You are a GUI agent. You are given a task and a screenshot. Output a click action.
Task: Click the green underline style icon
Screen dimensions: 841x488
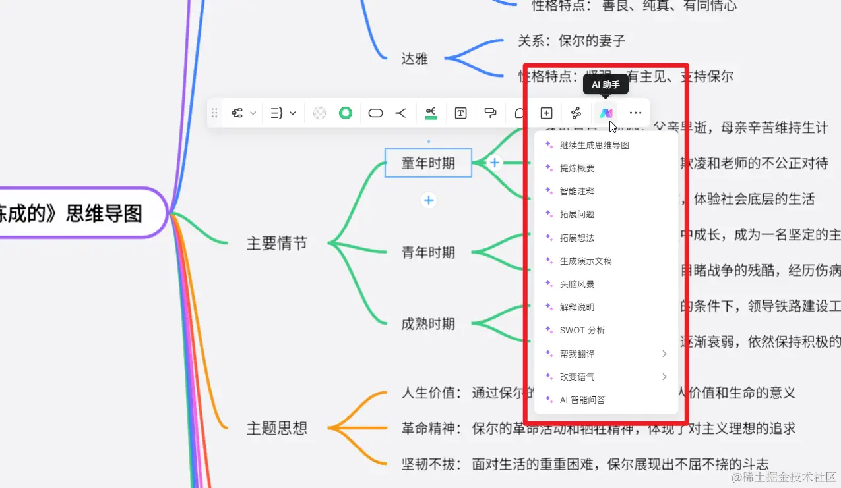coord(431,113)
